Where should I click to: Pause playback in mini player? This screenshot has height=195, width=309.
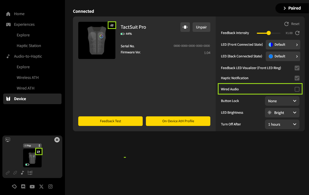point(57,140)
